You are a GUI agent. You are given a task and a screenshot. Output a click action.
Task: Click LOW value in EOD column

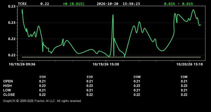[x=90, y=90]
